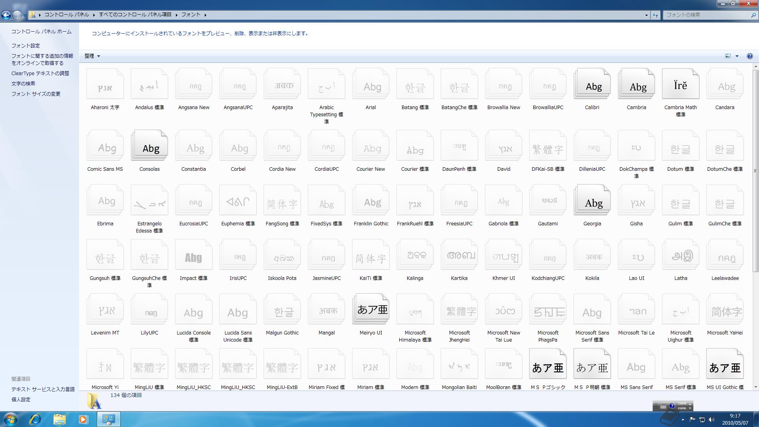Select the Kartika font icon
This screenshot has width=759, height=427.
pos(459,255)
